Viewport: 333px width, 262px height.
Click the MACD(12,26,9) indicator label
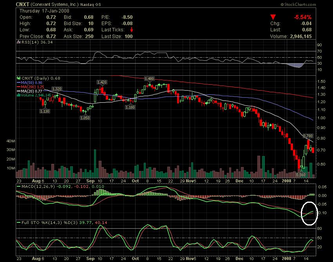coord(38,187)
